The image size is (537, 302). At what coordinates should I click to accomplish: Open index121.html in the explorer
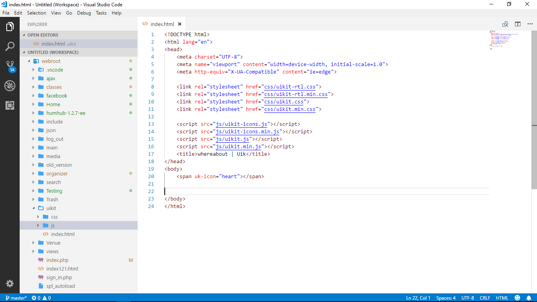pyautogui.click(x=79, y=269)
